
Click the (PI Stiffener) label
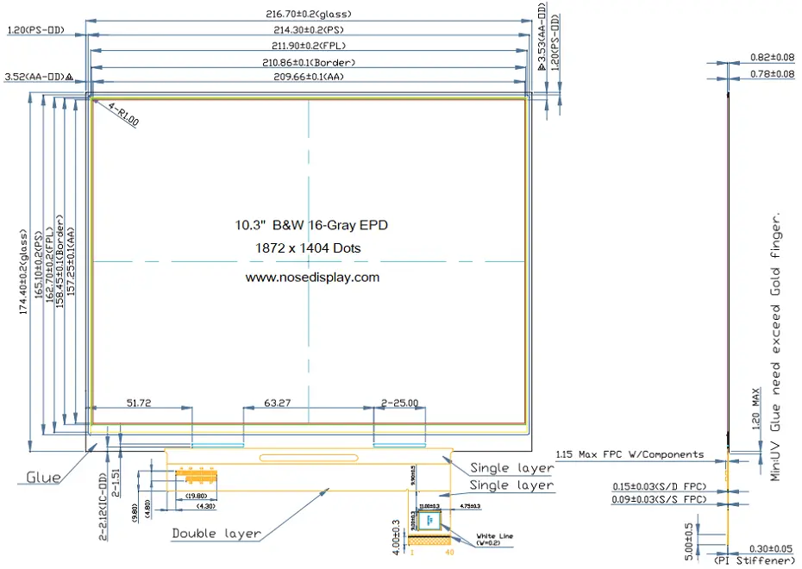coord(755,561)
